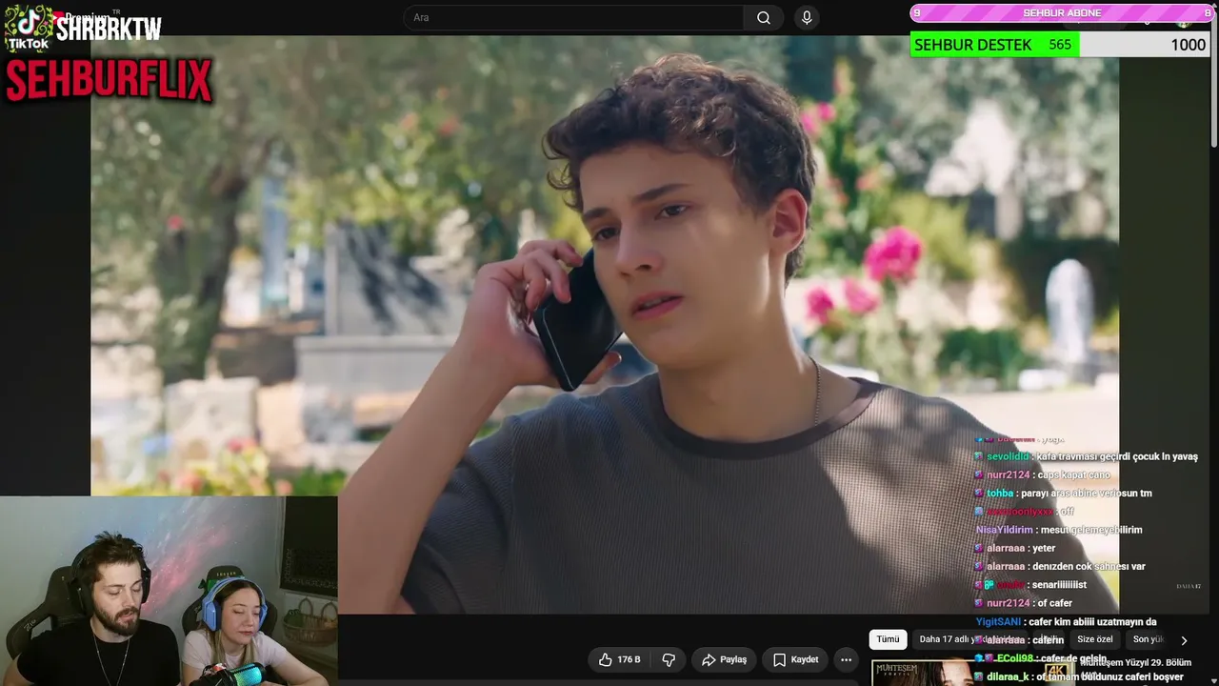
Task: Like the video showing 176 B
Action: (619, 659)
